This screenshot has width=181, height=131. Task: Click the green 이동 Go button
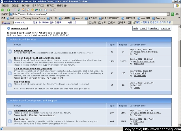(175, 14)
